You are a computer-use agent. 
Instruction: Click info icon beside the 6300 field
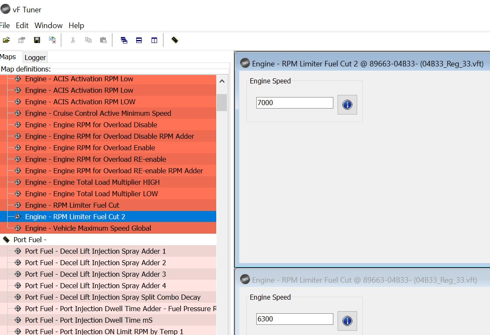coord(347,321)
